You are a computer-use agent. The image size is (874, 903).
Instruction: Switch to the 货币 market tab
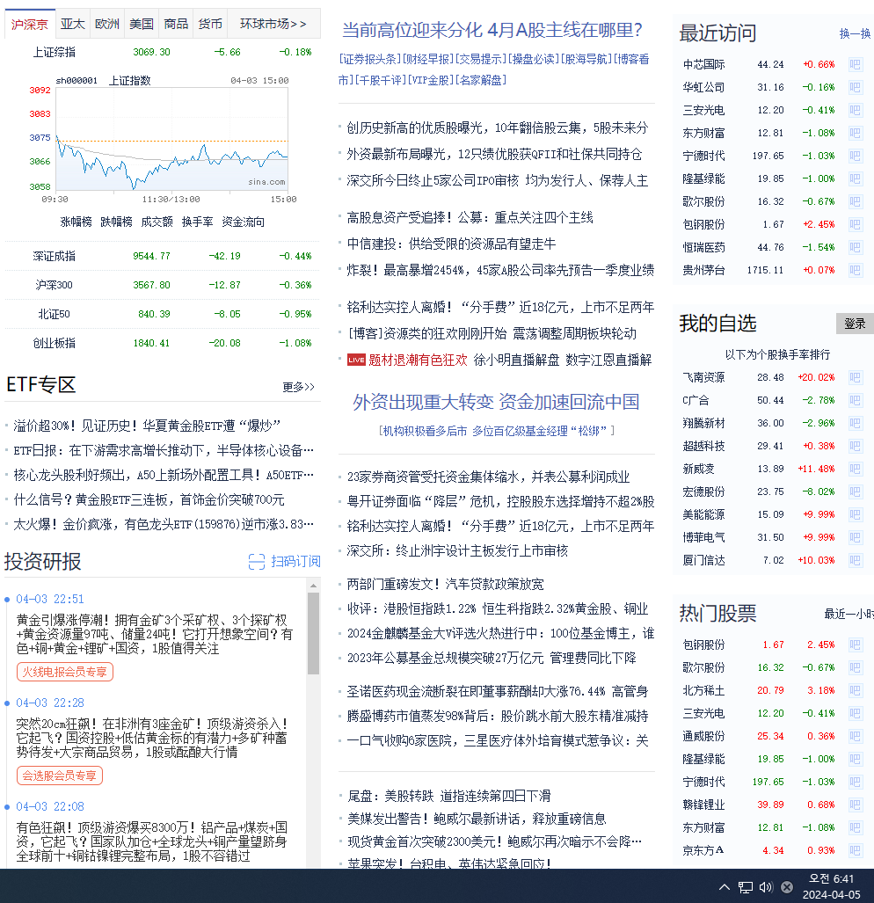coord(210,24)
